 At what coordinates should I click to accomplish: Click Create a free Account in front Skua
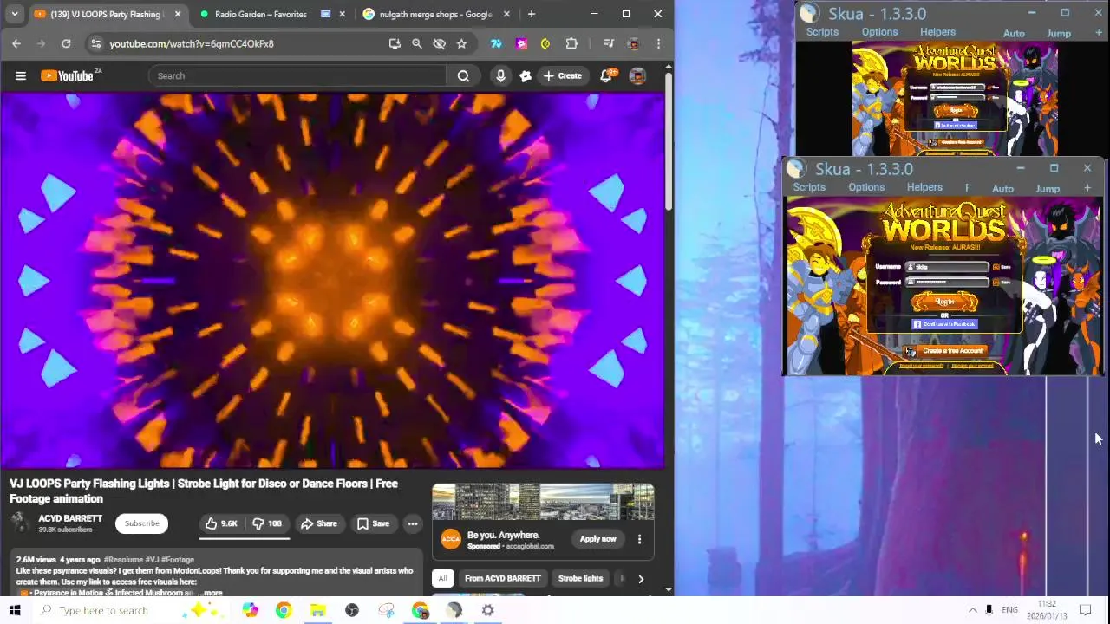[945, 351]
